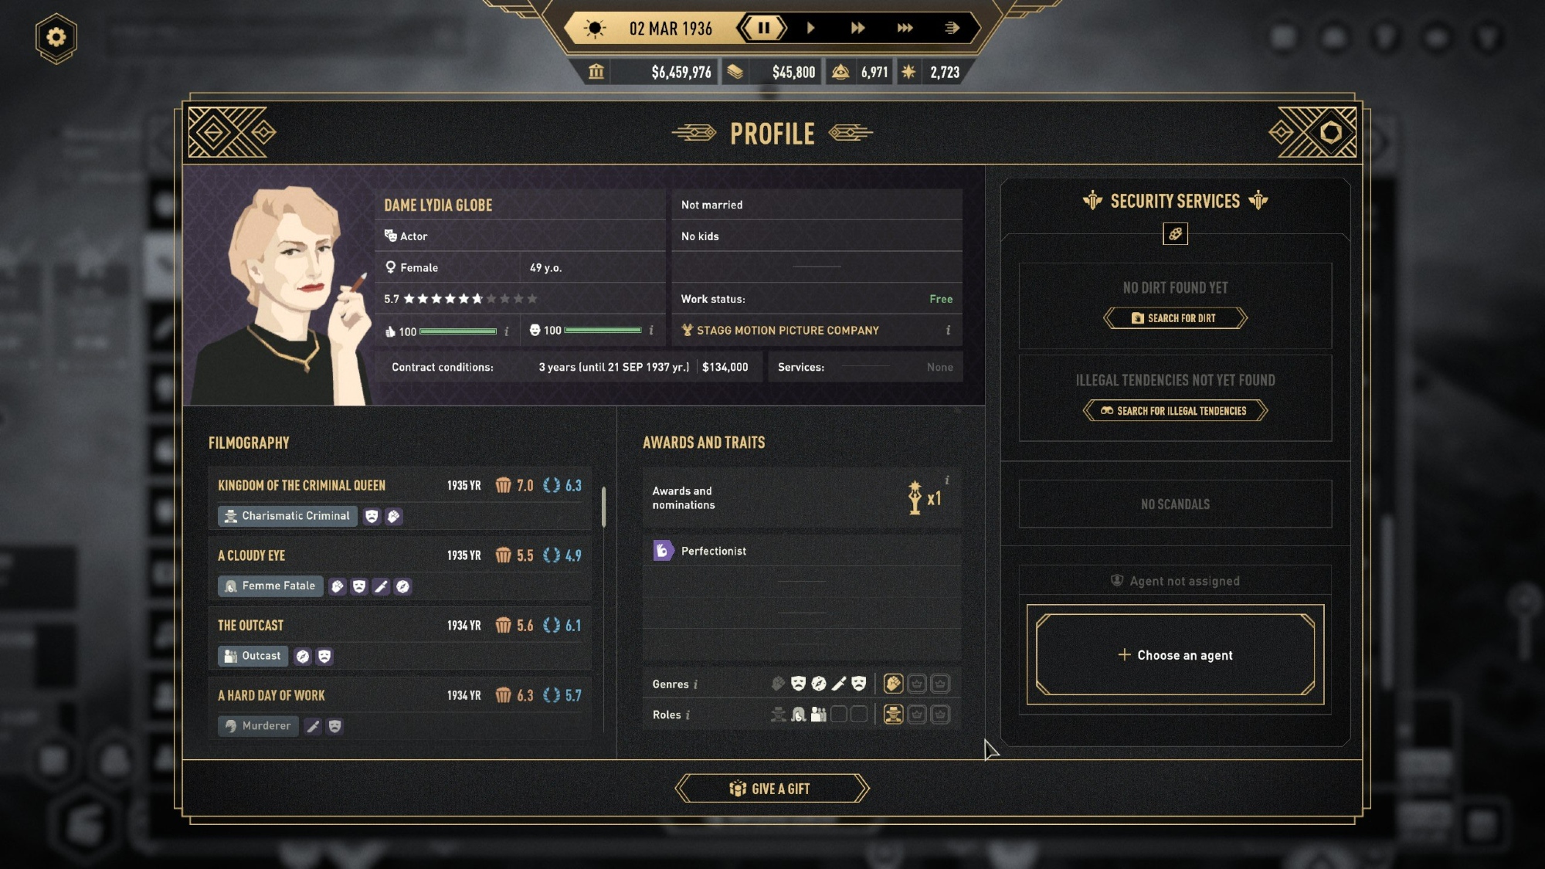This screenshot has height=869, width=1545.
Task: Choose an agent for this actor
Action: [1175, 655]
